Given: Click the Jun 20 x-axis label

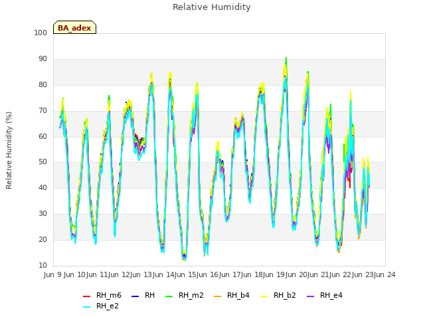Looking at the screenshot, I should (295, 274).
